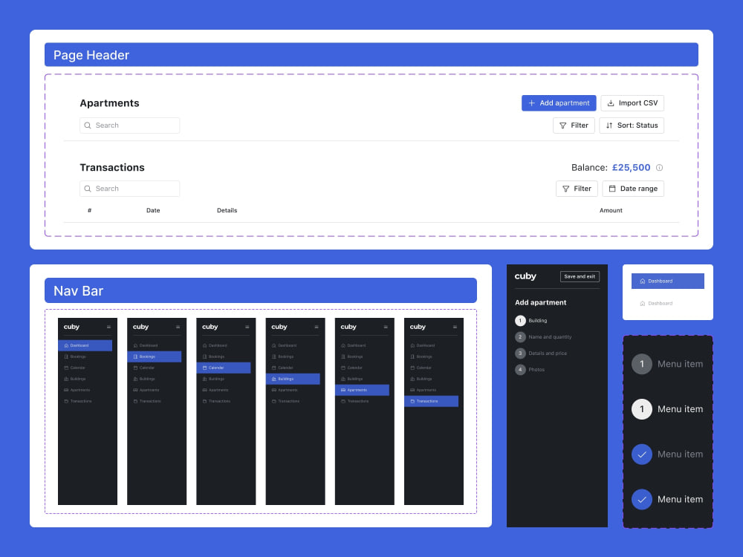Viewport: 743px width, 557px height.
Task: Click the Calendar icon in the Apartments-highlighted nav bar
Action: [343, 368]
